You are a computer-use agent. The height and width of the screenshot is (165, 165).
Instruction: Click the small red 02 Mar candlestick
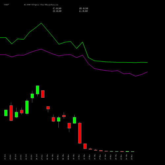click(48, 108)
